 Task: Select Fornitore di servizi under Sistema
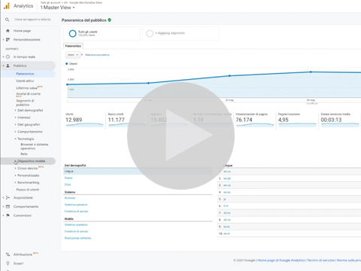76,212
